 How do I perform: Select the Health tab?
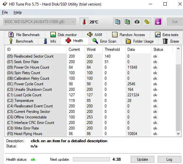(74, 41)
